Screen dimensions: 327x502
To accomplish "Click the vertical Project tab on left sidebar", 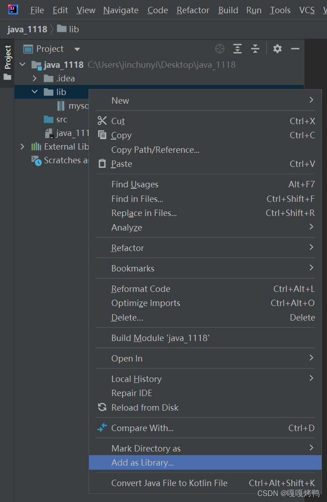I will (x=7, y=58).
